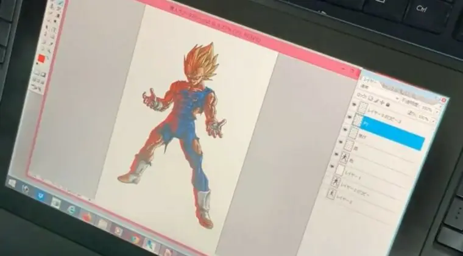Click thumbnail of the topmost layer
463x256 pixels.
[362, 108]
